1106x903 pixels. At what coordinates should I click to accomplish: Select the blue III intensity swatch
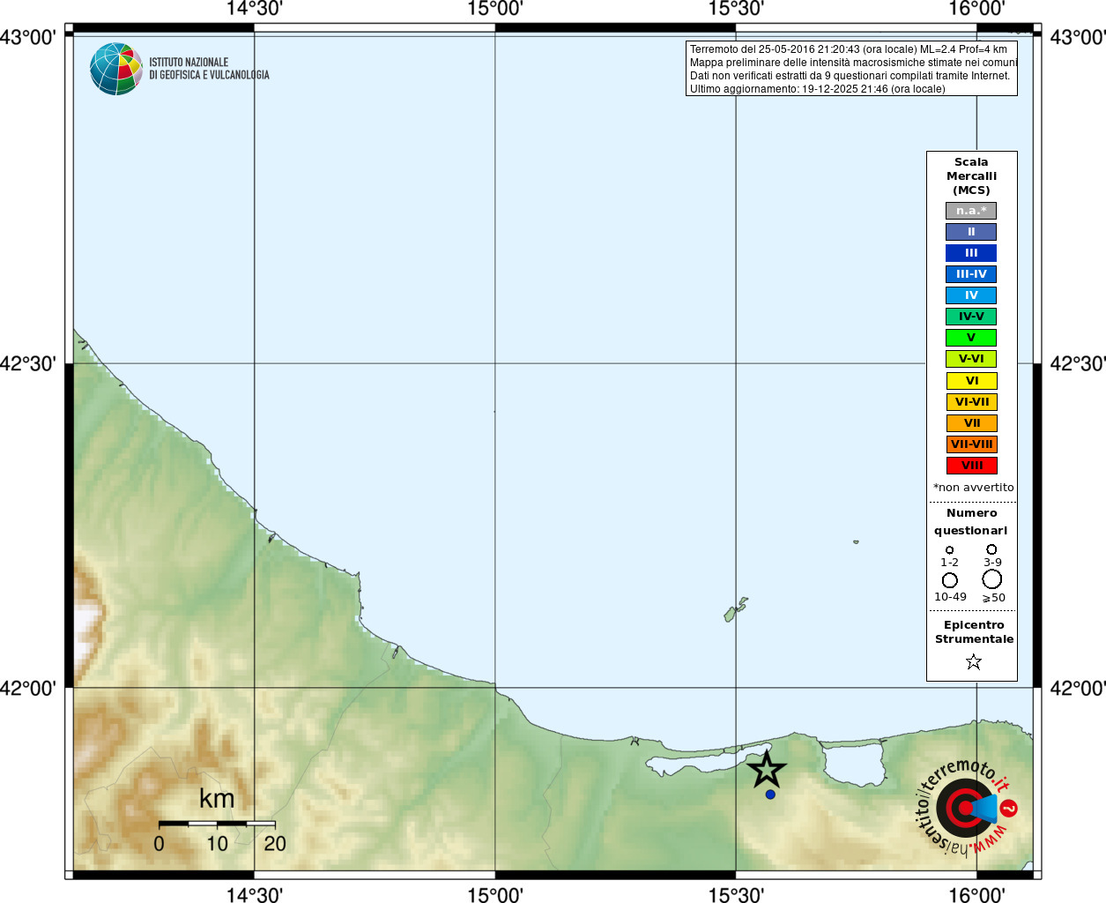click(x=971, y=253)
